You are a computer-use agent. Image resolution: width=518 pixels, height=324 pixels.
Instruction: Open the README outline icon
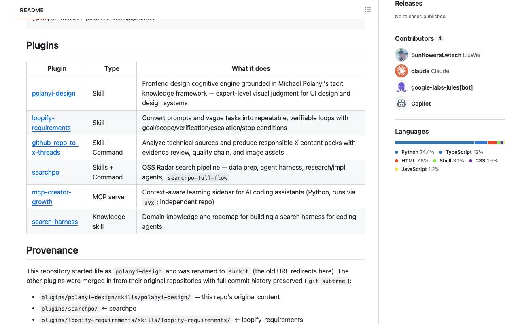[x=368, y=10]
